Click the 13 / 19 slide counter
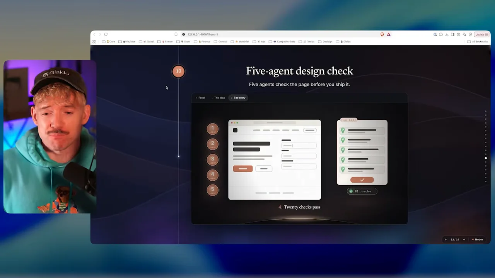Screen dimensions: 495x278 pos(455,239)
